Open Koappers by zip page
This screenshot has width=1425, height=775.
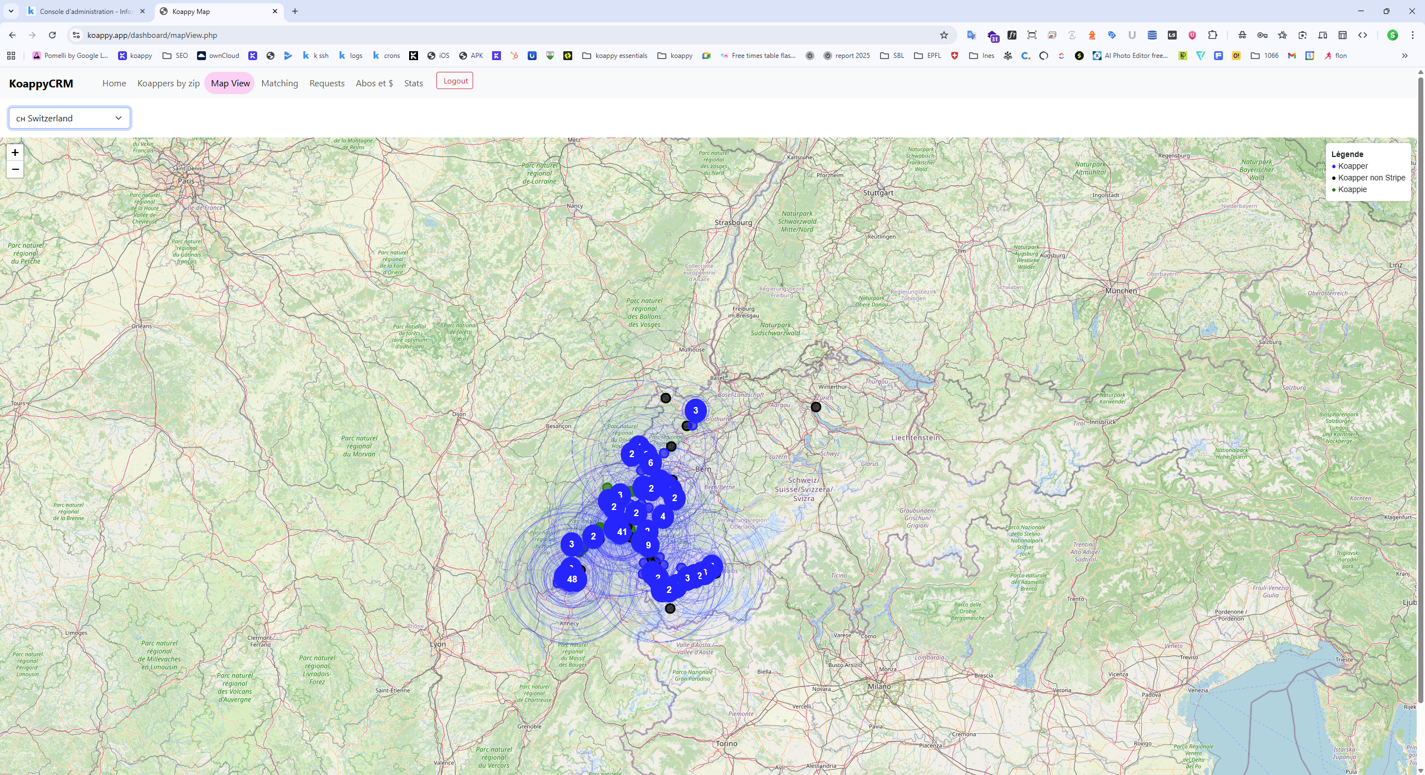(x=169, y=84)
